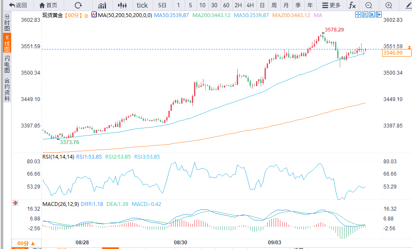The image size is (412, 249).
Task: Open the 分时图 side tab
Action: click(7, 23)
